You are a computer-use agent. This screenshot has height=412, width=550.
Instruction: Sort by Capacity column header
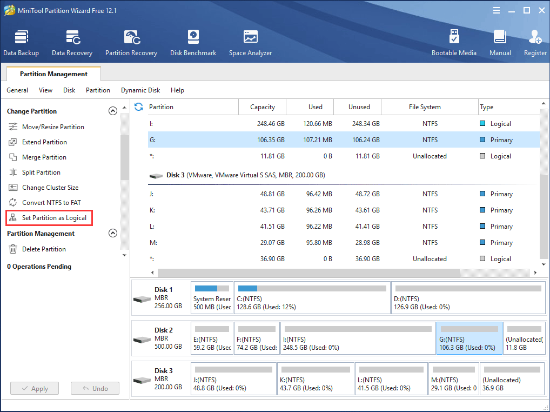click(x=263, y=107)
